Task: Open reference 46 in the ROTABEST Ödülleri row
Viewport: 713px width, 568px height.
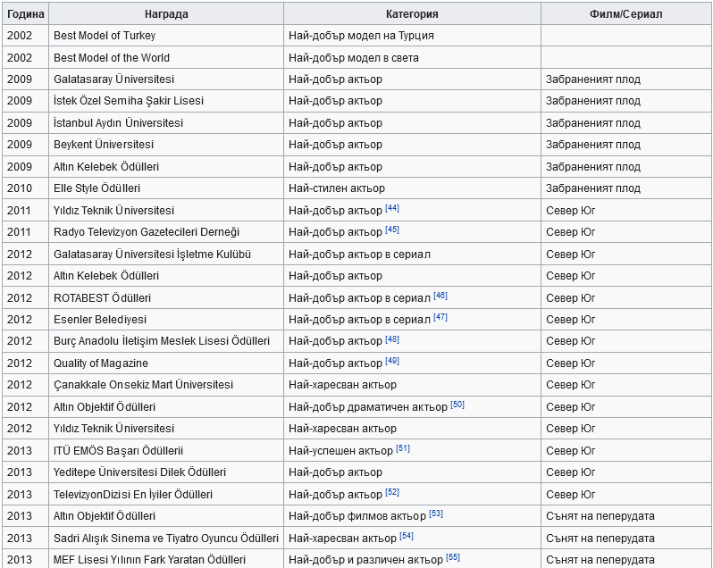Action: pyautogui.click(x=440, y=296)
